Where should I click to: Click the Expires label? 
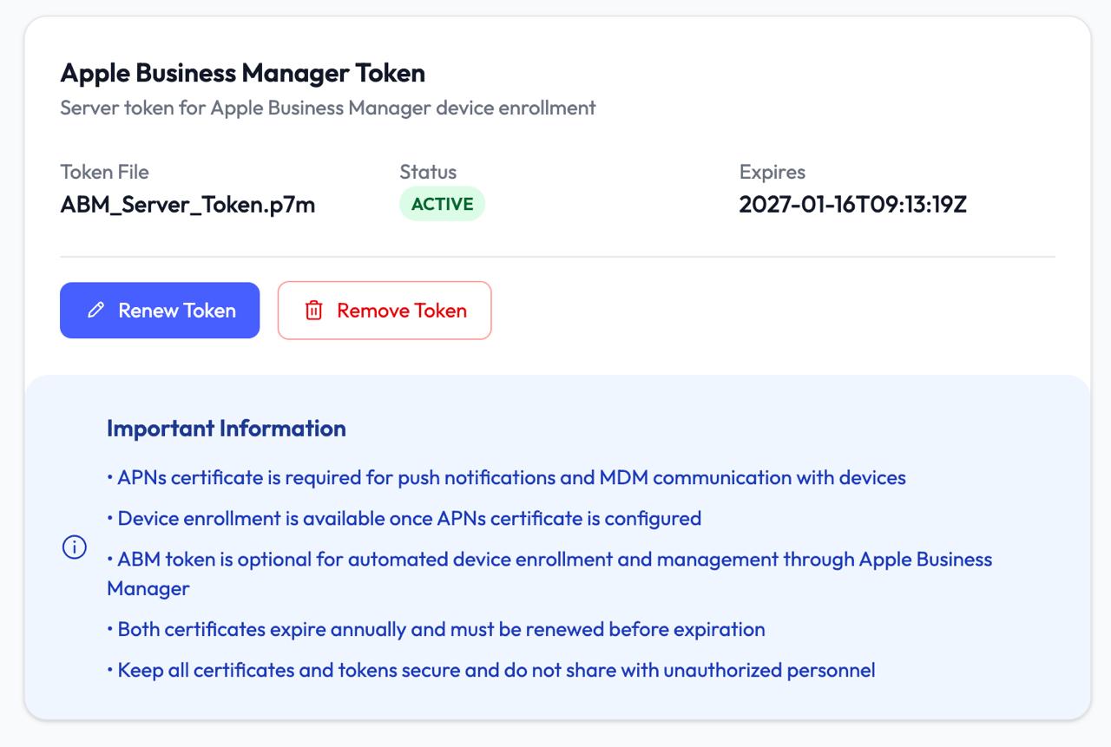click(772, 172)
